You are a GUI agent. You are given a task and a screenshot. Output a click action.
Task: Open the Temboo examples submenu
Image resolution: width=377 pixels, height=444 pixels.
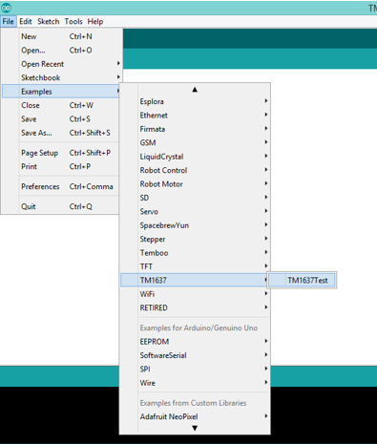(x=195, y=253)
